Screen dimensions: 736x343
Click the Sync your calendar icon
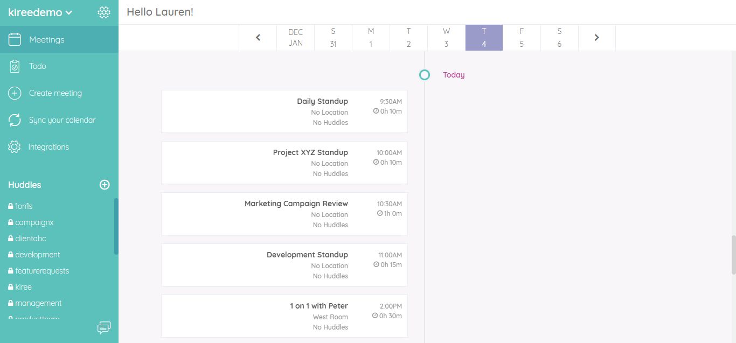click(14, 120)
